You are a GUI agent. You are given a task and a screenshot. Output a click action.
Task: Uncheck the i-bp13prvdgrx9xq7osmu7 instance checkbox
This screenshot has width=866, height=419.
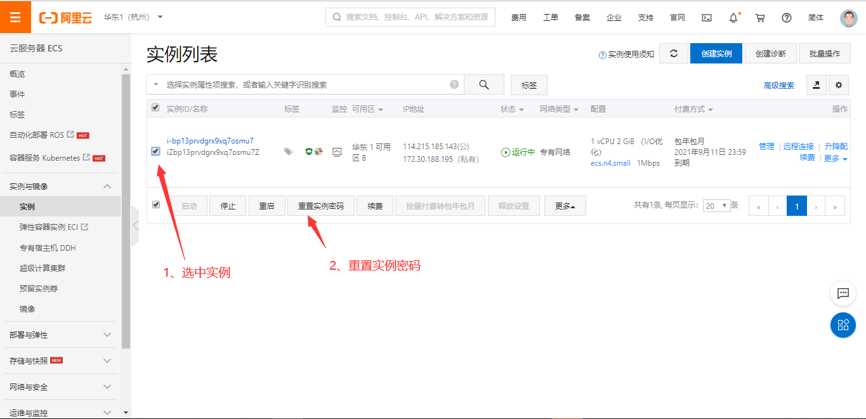click(x=155, y=152)
